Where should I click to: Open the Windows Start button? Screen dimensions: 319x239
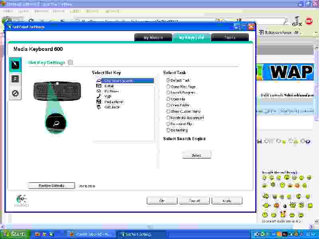click(x=14, y=234)
